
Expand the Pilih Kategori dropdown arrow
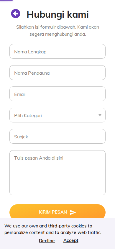tap(100, 115)
